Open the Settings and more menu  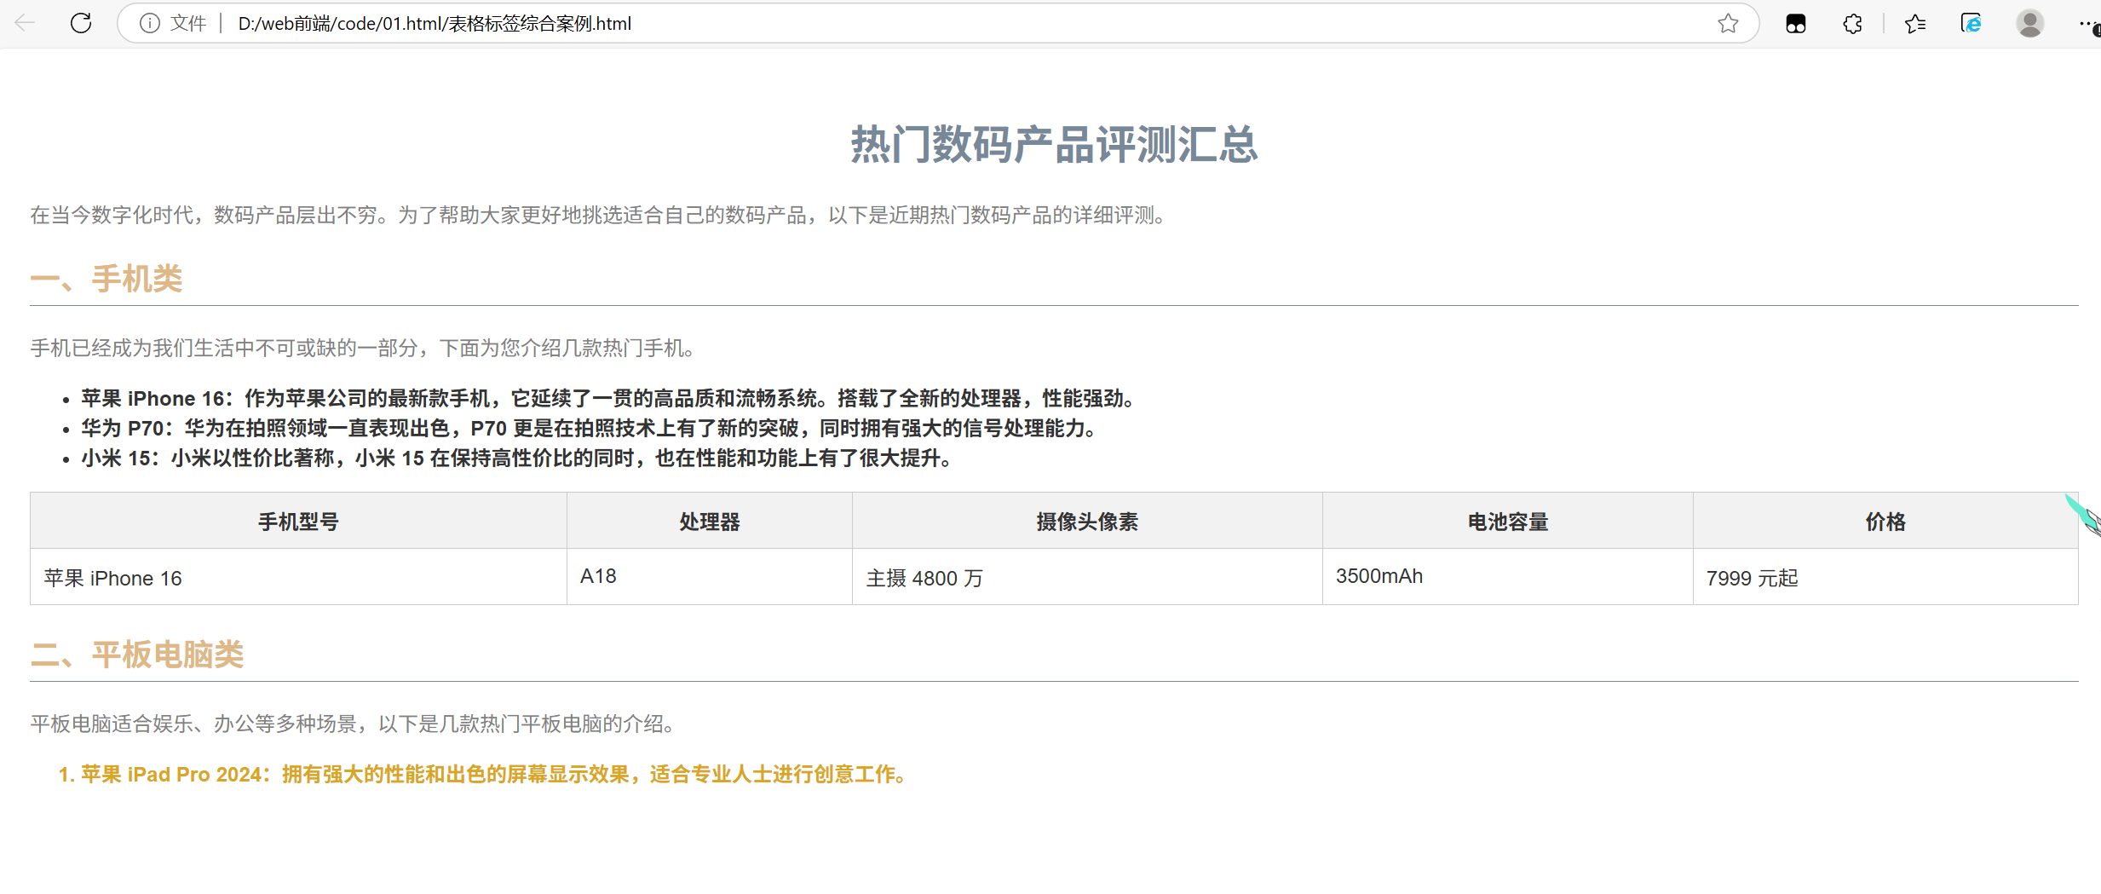click(x=2087, y=24)
